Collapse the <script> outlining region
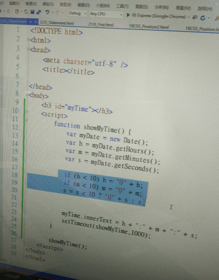This screenshot has height=280, width=219. pyautogui.click(x=27, y=112)
